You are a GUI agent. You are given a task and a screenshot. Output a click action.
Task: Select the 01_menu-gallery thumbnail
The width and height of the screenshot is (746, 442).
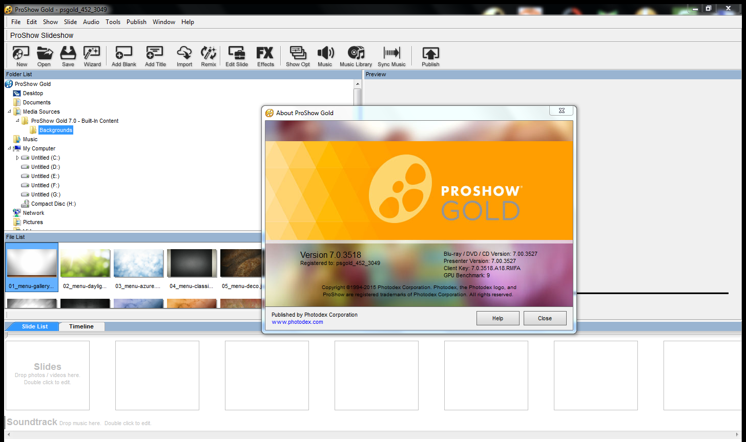pos(32,267)
